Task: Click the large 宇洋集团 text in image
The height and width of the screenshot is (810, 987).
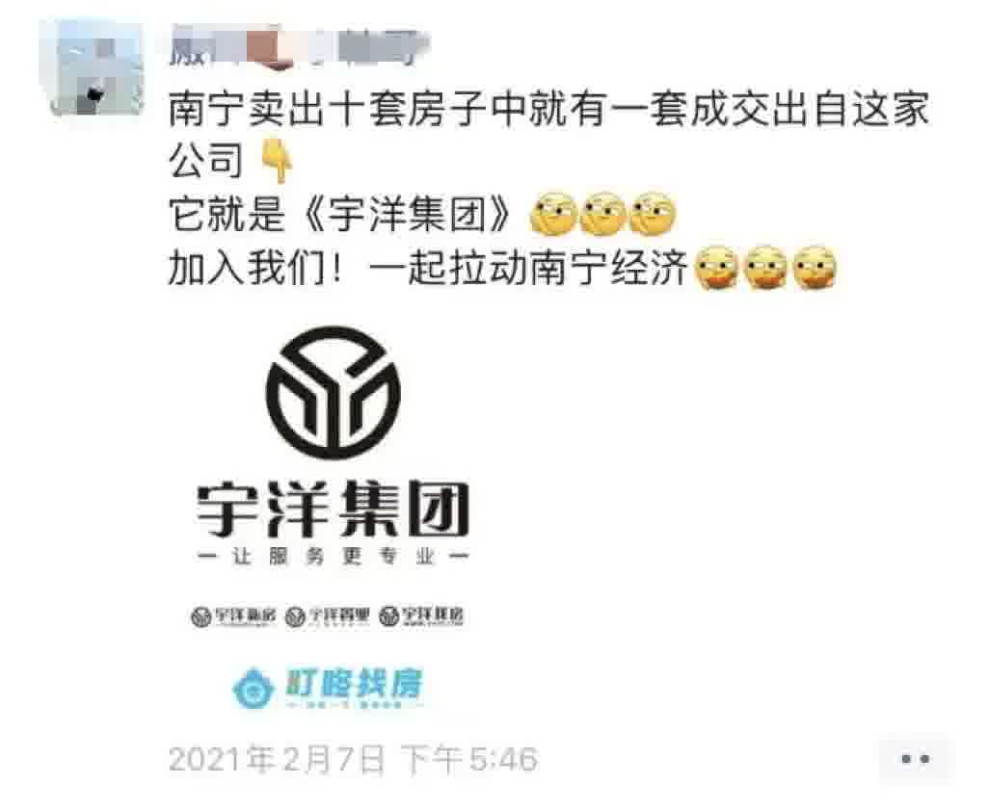Action: point(333,509)
